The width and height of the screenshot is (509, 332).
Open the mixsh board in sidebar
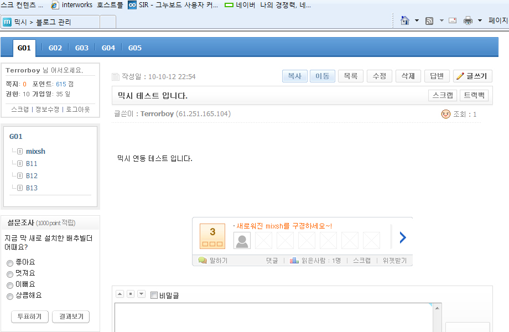click(36, 151)
